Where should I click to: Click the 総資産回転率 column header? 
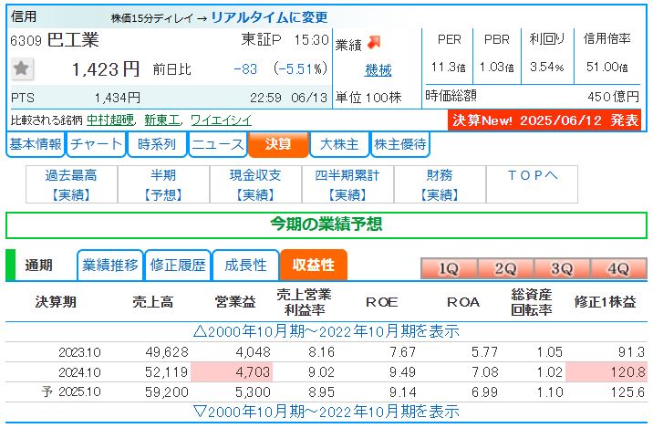(532, 302)
